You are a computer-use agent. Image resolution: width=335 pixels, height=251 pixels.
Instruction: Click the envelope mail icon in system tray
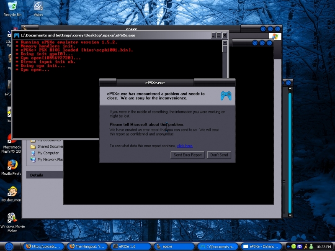299,246
